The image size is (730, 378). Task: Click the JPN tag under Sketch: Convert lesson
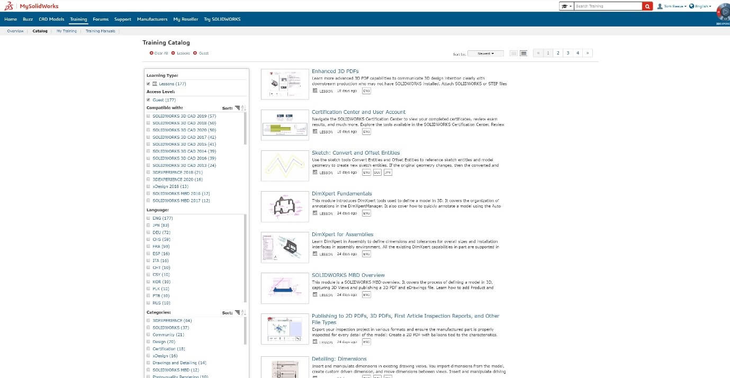pos(387,173)
